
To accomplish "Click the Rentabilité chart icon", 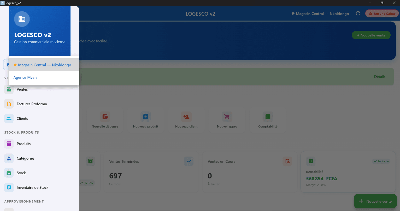I will tap(311, 161).
